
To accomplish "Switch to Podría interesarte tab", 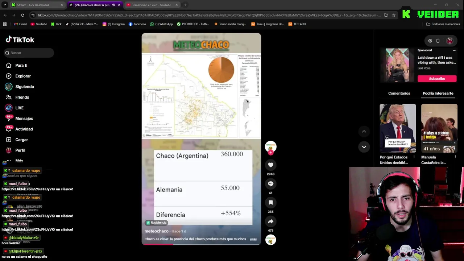I will 438,93.
